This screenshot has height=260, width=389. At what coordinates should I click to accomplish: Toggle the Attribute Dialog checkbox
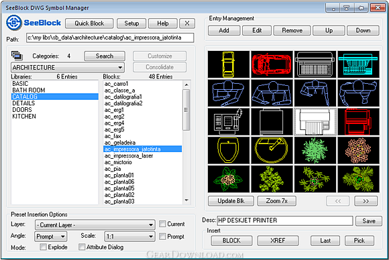[x=82, y=247]
